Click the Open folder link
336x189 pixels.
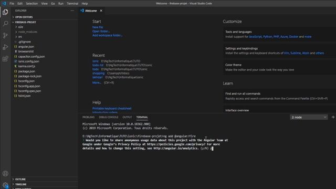tap(101, 31)
